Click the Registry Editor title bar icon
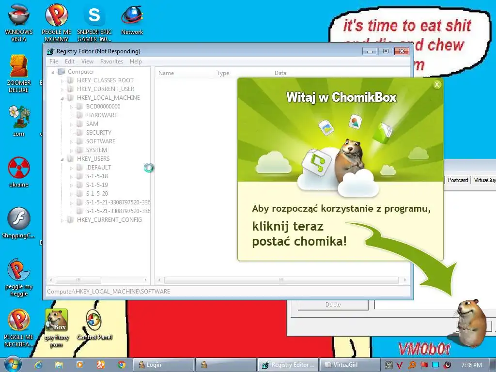The width and height of the screenshot is (496, 372). [x=50, y=51]
